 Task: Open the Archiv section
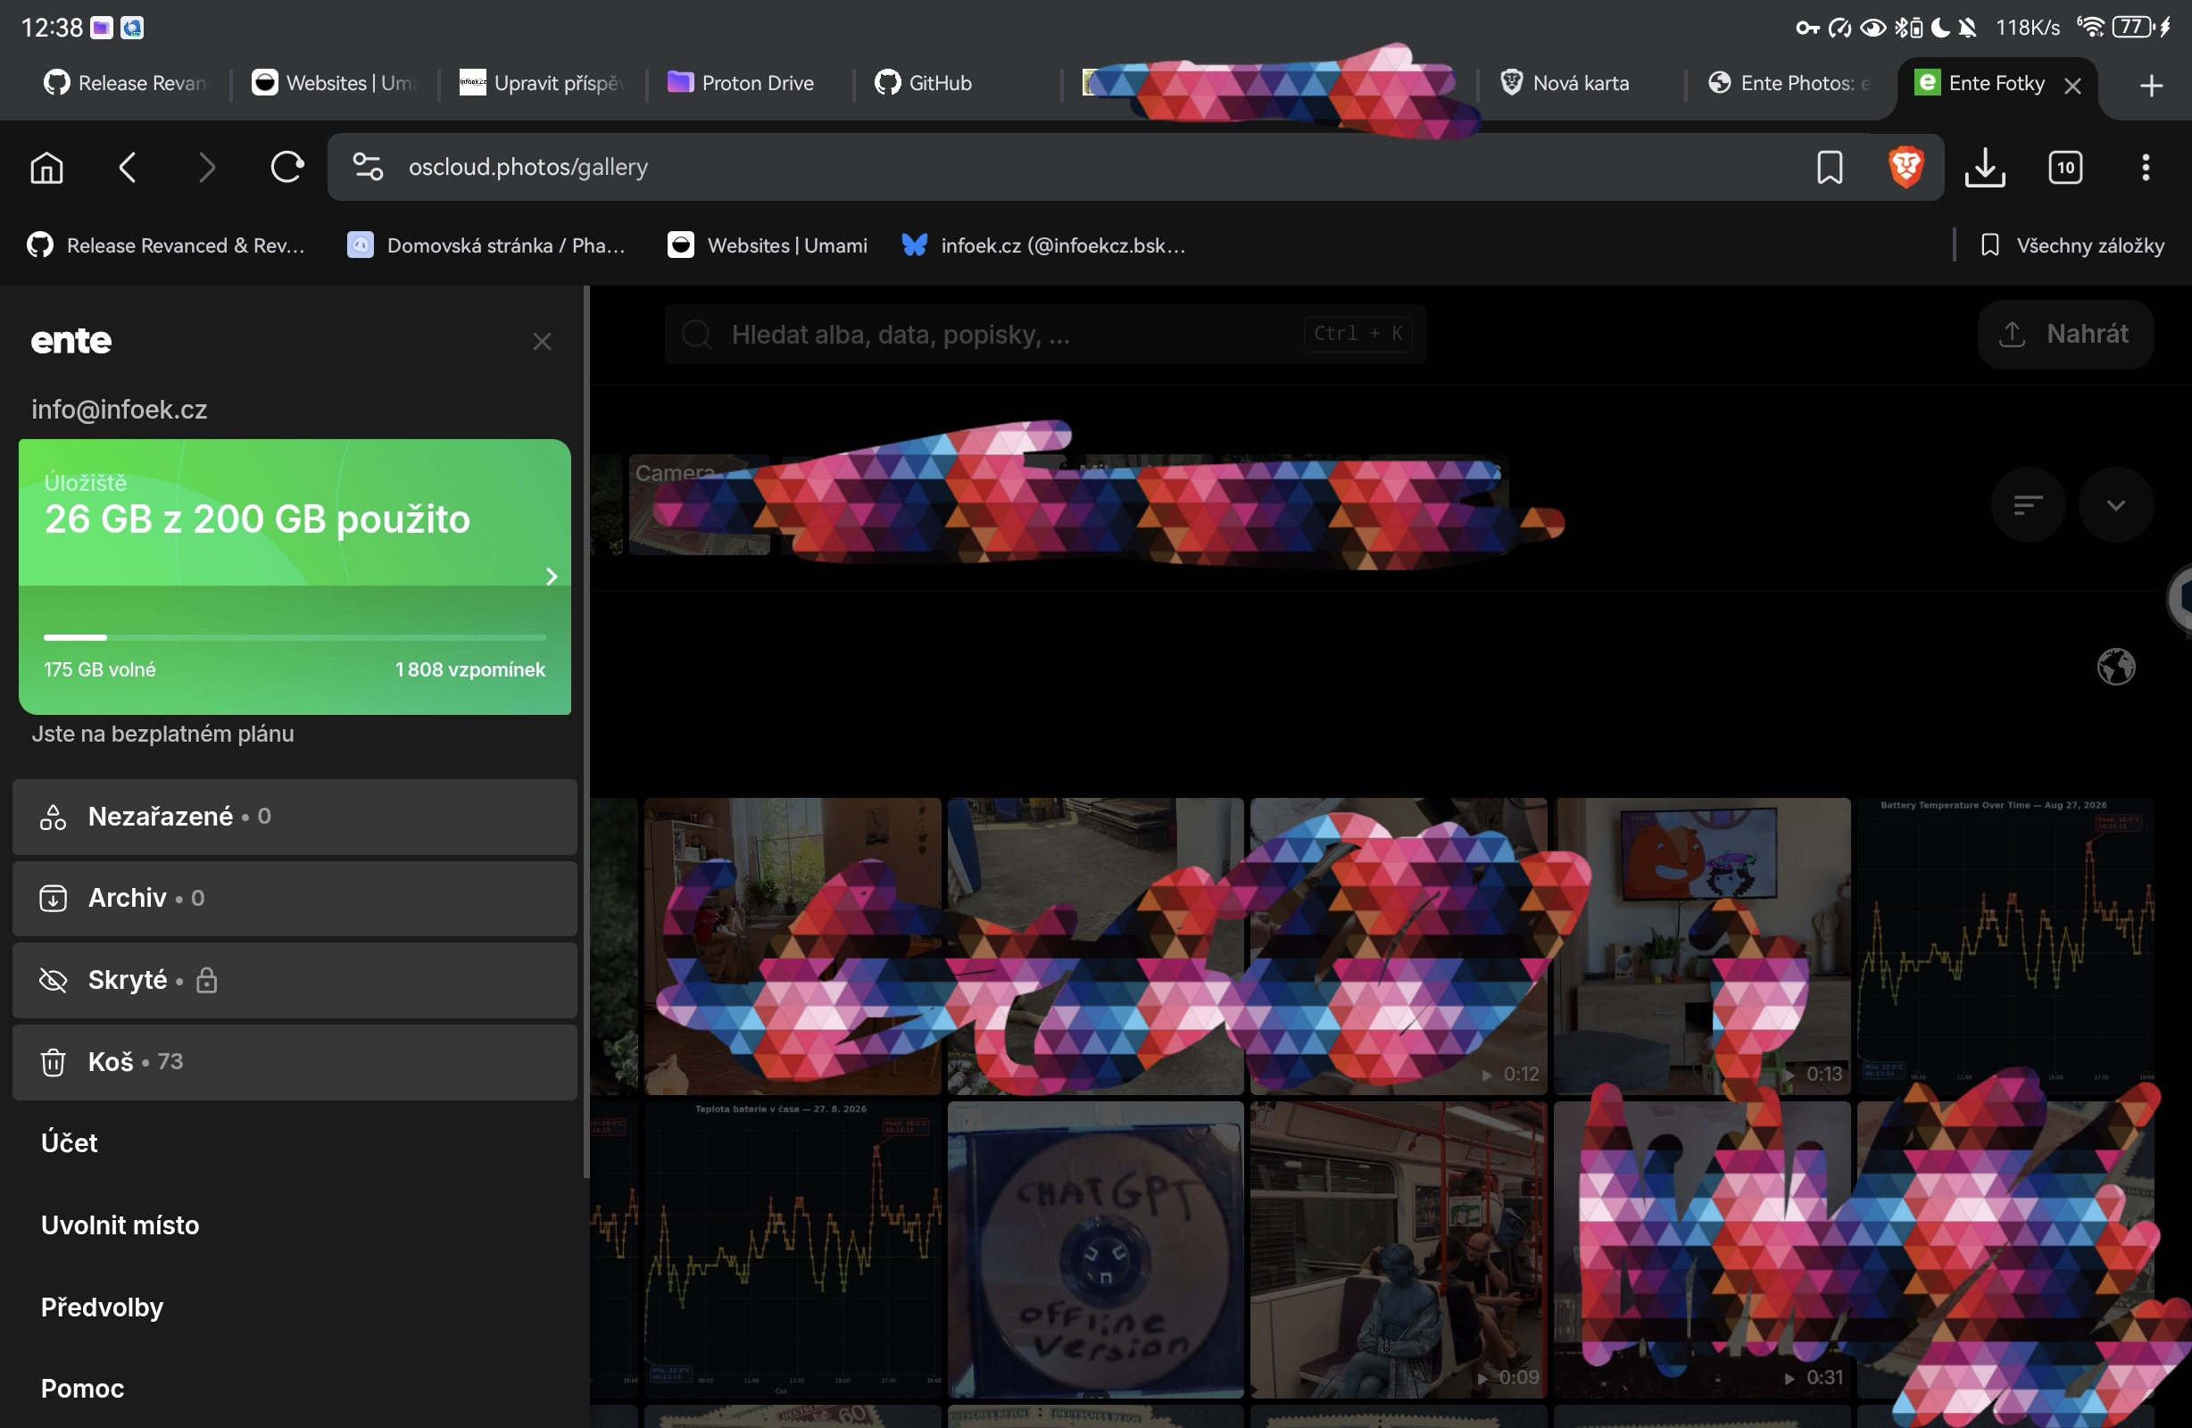pos(295,898)
